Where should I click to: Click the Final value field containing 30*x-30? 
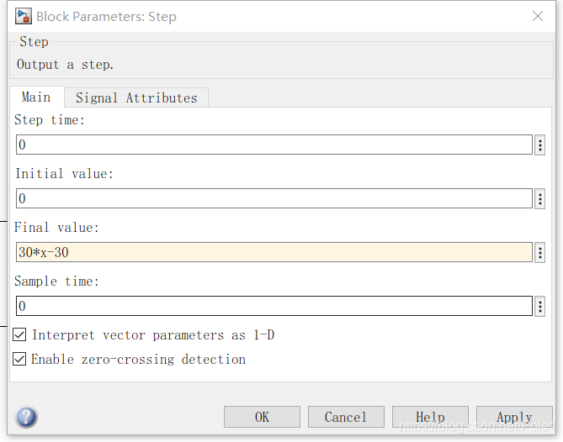tap(274, 252)
